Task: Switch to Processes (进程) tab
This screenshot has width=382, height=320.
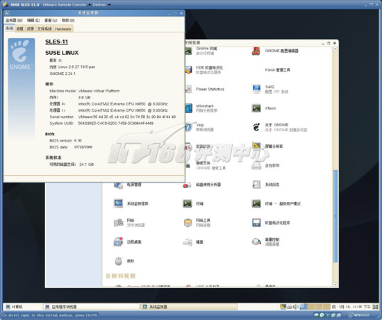Action: pos(19,28)
